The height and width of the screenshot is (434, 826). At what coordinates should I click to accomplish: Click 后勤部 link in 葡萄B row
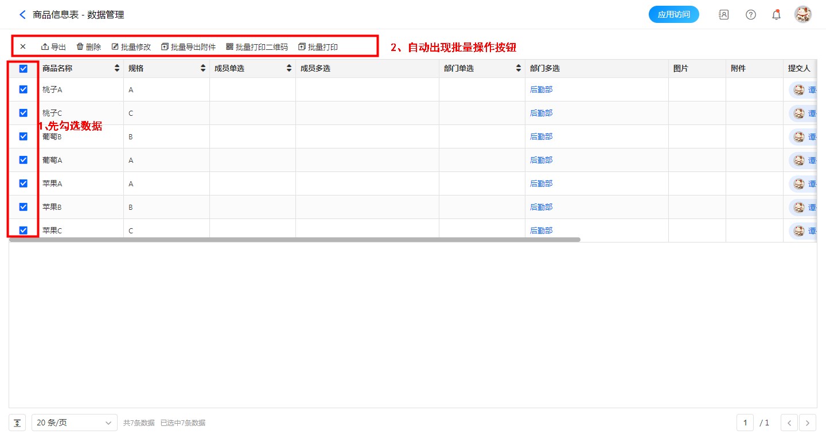[541, 136]
